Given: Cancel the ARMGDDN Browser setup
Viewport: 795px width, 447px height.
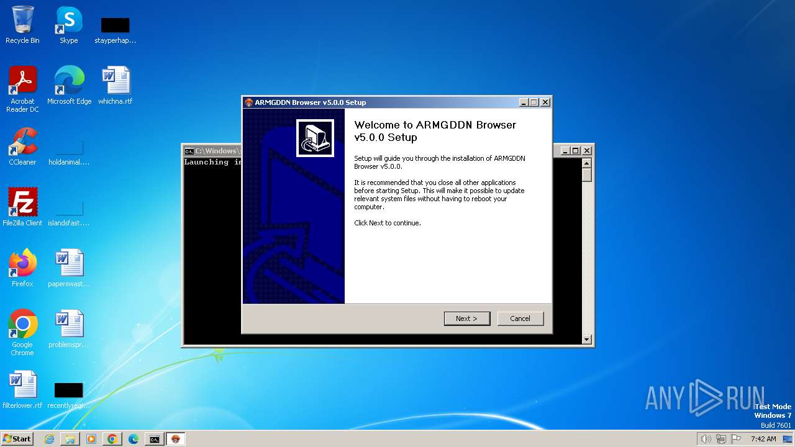Looking at the screenshot, I should [520, 318].
